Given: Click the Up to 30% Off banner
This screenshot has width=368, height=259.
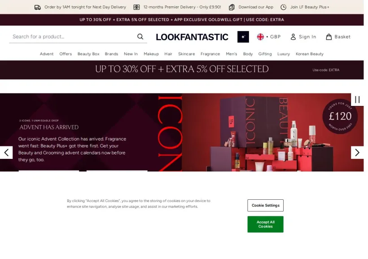Looking at the screenshot, I should pyautogui.click(x=182, y=70).
